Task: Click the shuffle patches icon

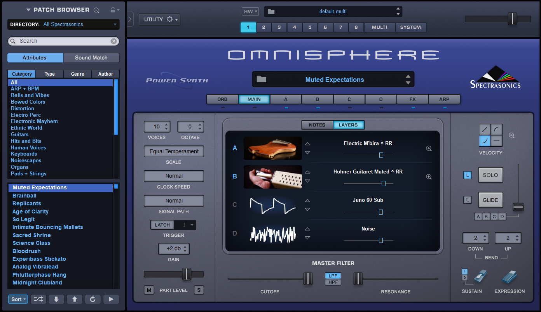Action: click(x=39, y=299)
